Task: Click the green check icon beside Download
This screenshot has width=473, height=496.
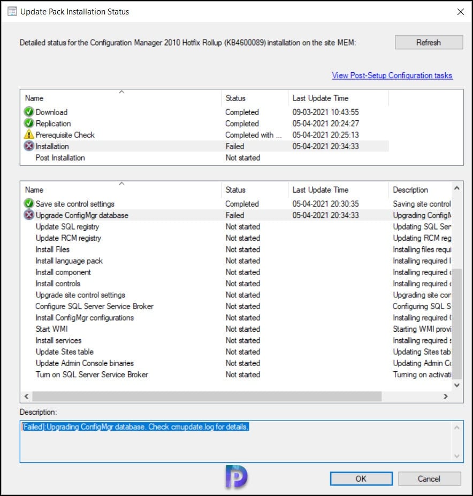Action: (29, 112)
